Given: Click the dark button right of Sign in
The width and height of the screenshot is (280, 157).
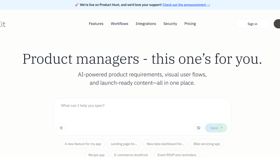Looking at the screenshot, I should (277, 24).
